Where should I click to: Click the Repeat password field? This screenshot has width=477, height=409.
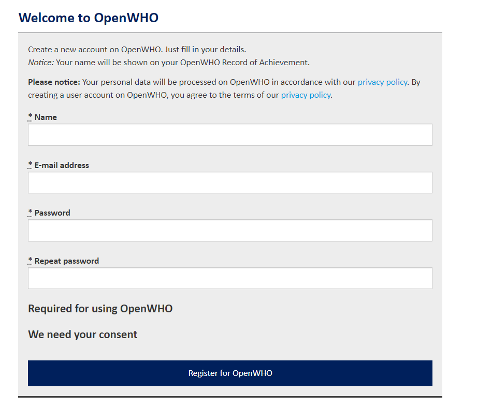[x=230, y=278]
